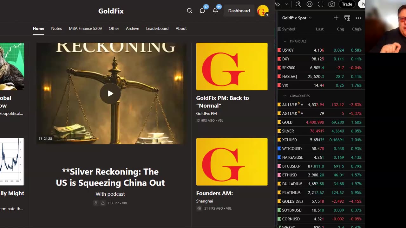Click the flag icon beside SOYBNUSD
The width and height of the screenshot is (406, 228).
279,210
